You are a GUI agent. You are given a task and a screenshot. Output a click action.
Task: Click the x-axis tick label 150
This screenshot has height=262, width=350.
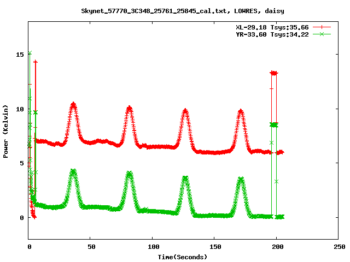[x=215, y=247]
